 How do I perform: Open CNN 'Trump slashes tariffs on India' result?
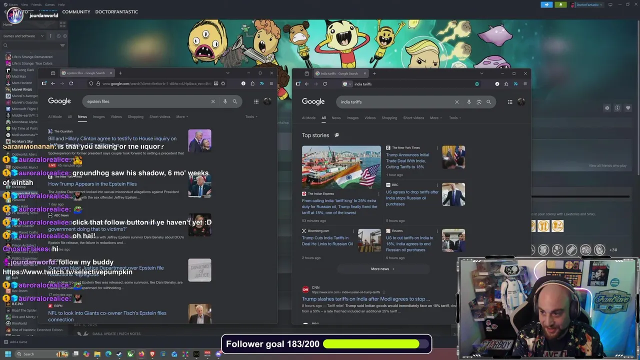[x=366, y=299]
